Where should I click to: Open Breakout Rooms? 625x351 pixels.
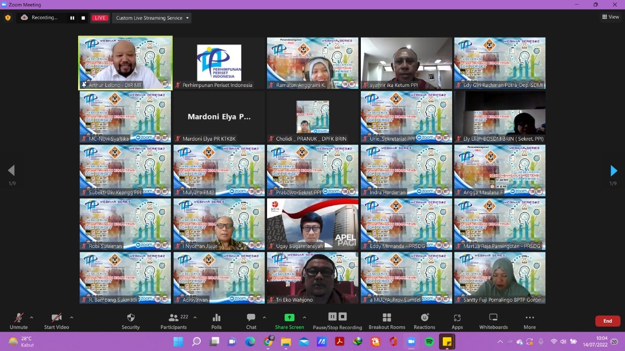[x=387, y=318]
